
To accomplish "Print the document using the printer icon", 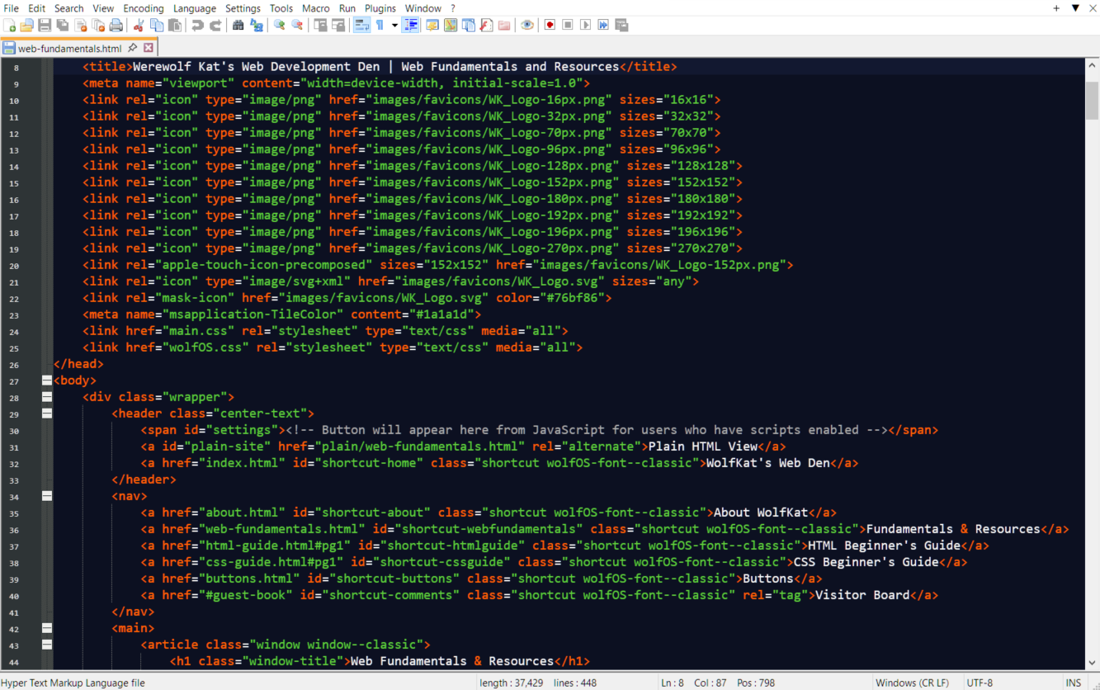I will click(x=115, y=25).
